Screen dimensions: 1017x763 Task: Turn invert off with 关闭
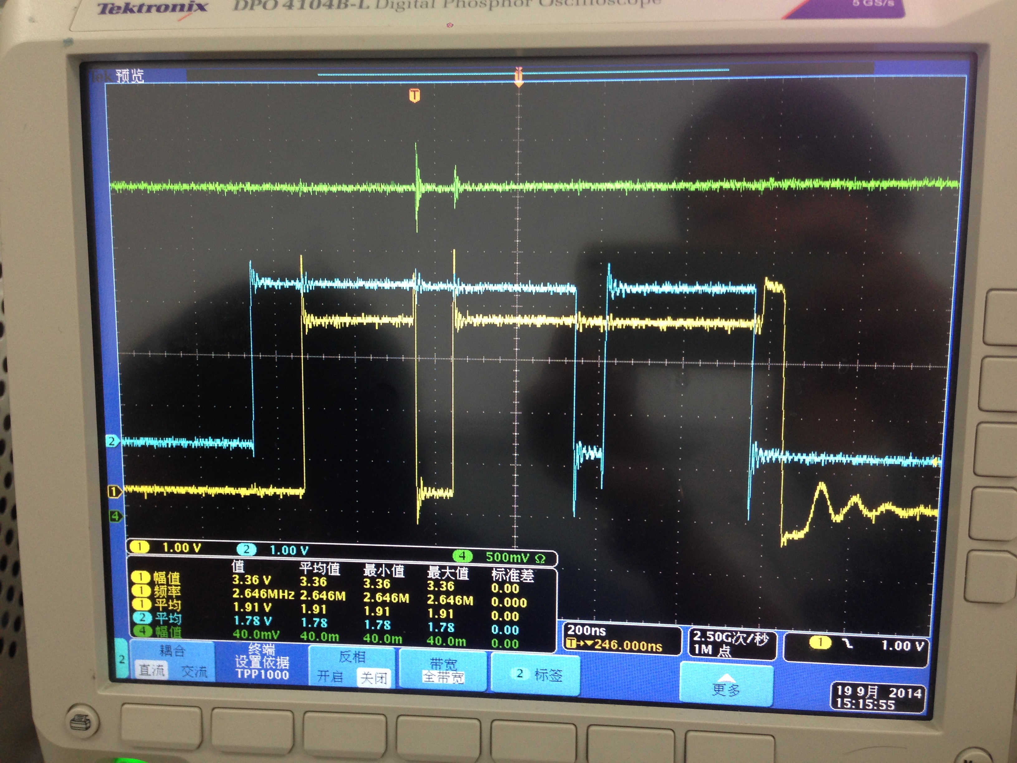(373, 678)
